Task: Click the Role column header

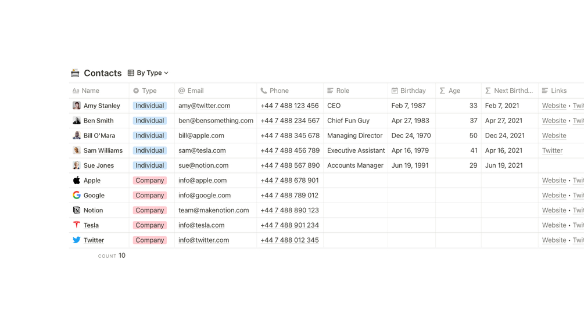Action: (342, 91)
